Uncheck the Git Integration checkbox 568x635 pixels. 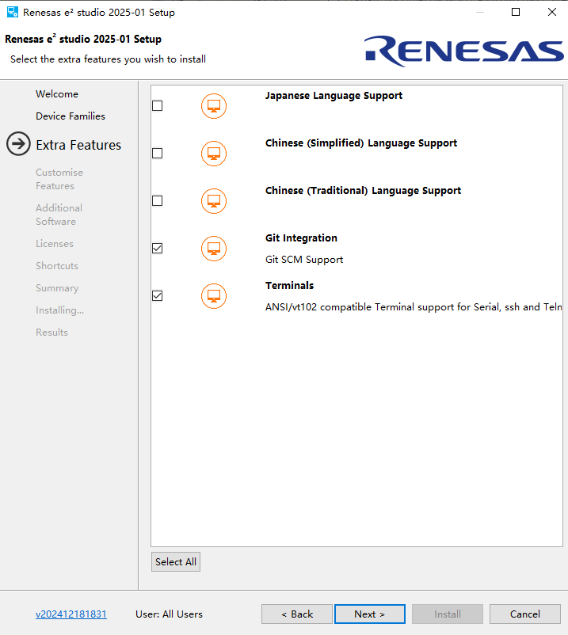pyautogui.click(x=157, y=248)
